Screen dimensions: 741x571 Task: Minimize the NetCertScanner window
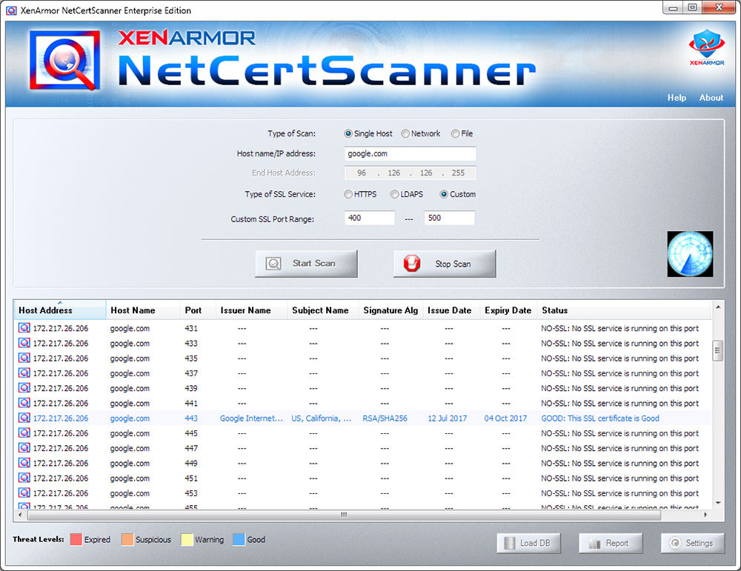(673, 7)
